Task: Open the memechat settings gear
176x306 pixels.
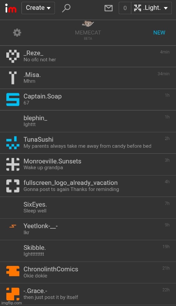Action: [17, 33]
